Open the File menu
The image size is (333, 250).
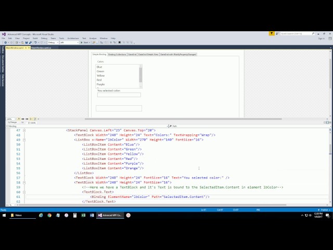pyautogui.click(x=3, y=39)
